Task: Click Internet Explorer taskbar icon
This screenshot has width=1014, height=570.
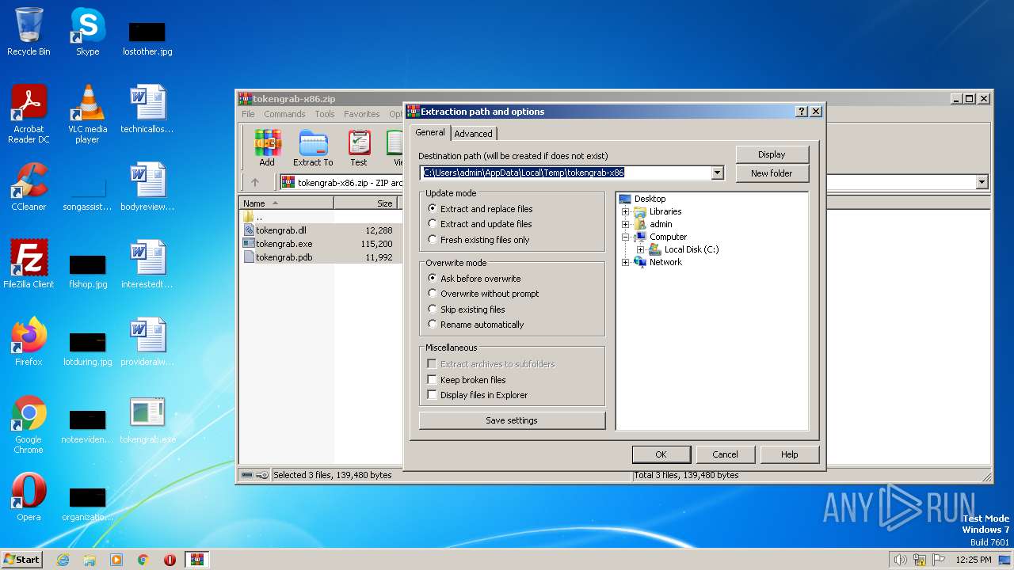Action: pos(63,560)
